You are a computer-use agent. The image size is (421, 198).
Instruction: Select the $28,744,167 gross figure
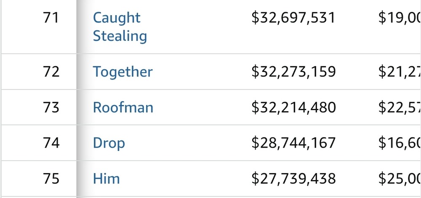[293, 143]
